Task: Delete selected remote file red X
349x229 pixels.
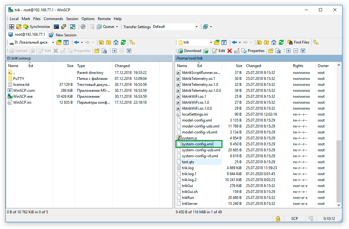Action: 230,51
